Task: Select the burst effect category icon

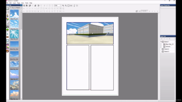Action: click(7, 41)
